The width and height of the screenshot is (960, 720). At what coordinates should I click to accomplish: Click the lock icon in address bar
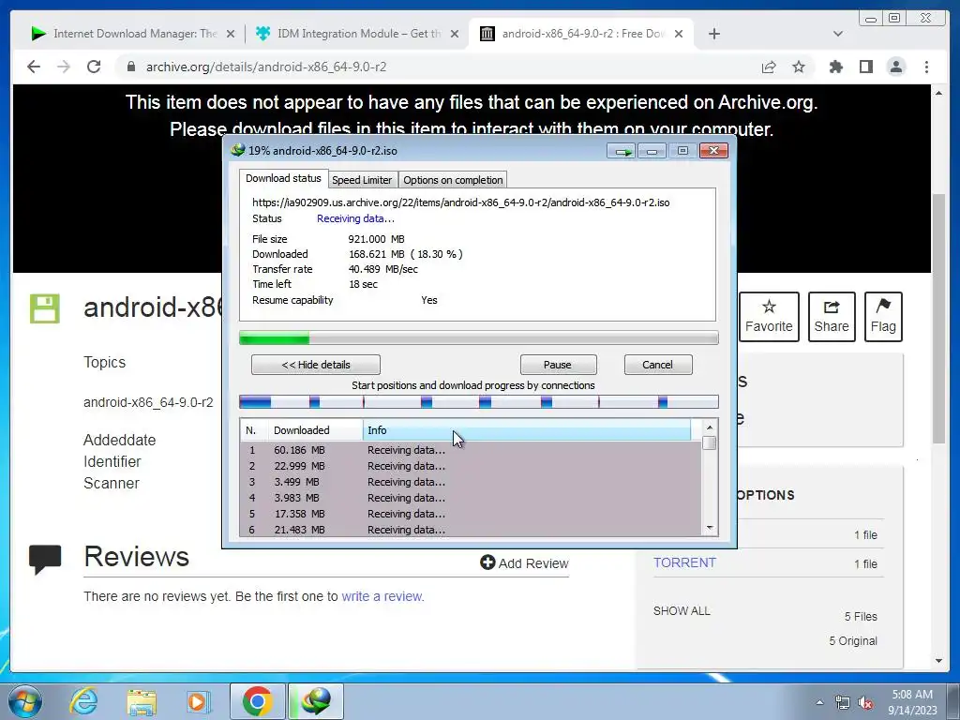click(x=130, y=67)
